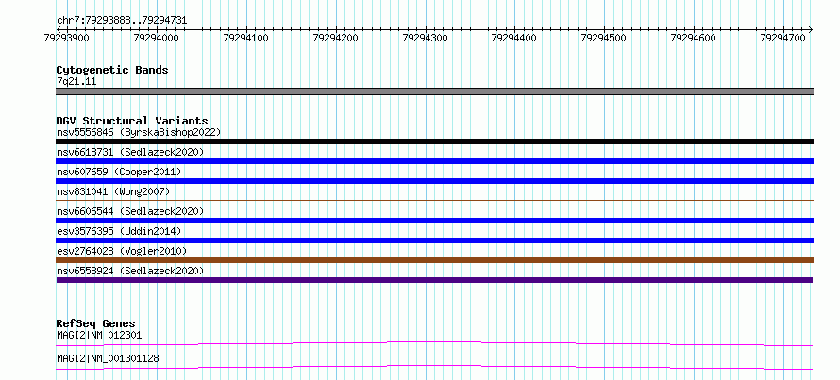The image size is (840, 380).
Task: Click ruler position 79294200
Action: (x=335, y=38)
